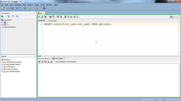Click the Open folder icon in main toolbar
This screenshot has height=101, width=181.
click(x=6, y=8)
